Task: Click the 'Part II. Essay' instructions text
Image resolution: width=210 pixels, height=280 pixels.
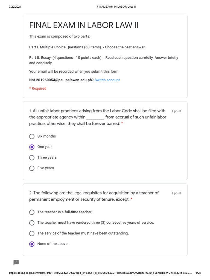Action: (104, 60)
